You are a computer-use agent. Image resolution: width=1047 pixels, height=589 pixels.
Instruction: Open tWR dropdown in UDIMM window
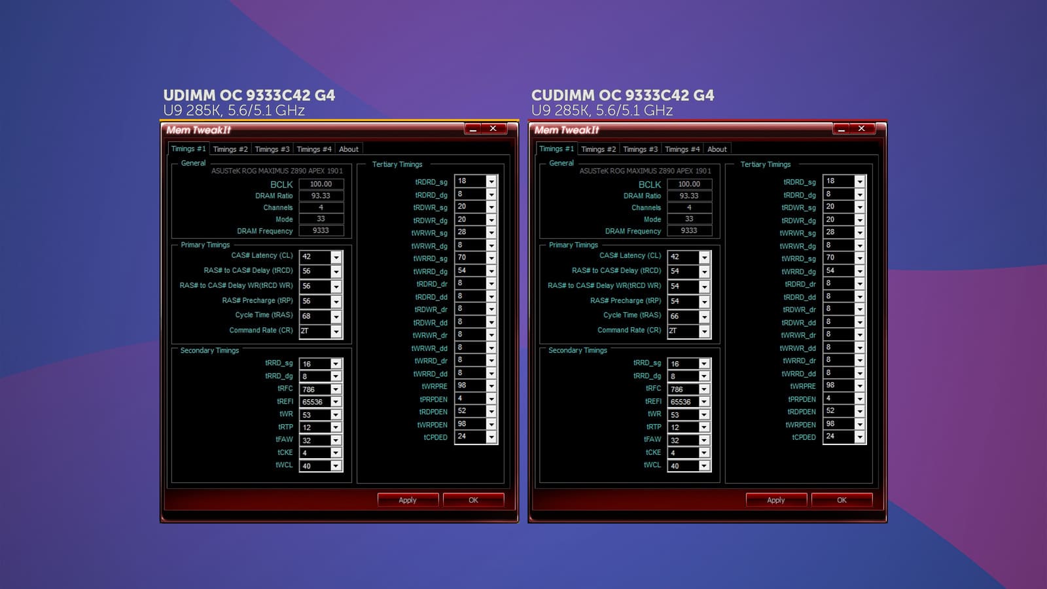pyautogui.click(x=336, y=415)
